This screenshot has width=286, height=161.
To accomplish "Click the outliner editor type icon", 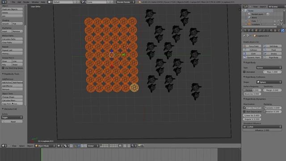I will point(245,7).
